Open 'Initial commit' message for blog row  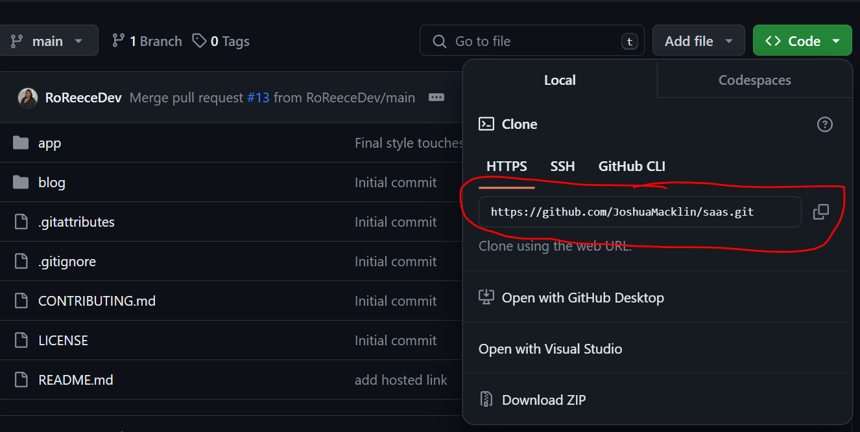(396, 183)
